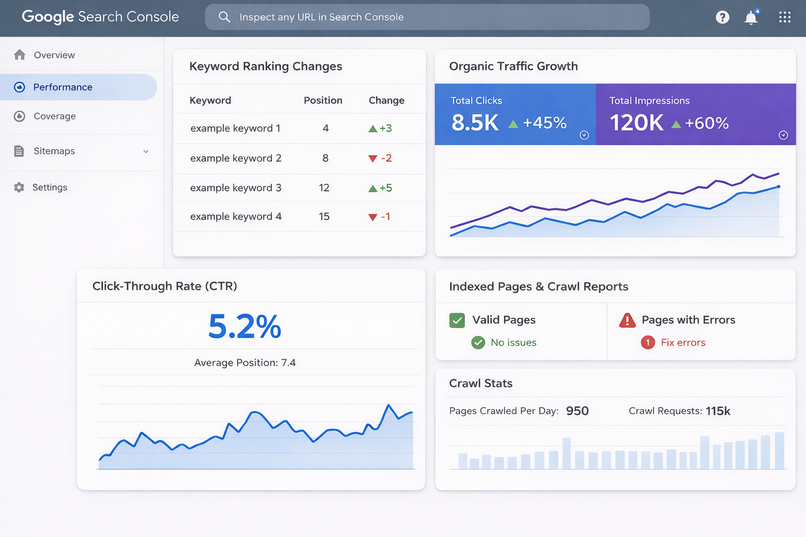The height and width of the screenshot is (537, 806).
Task: Click the Overview home icon
Action: pyautogui.click(x=20, y=55)
